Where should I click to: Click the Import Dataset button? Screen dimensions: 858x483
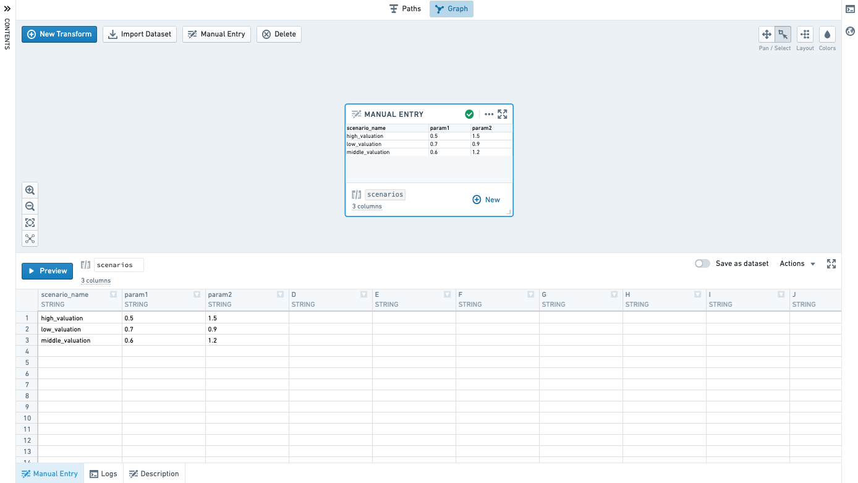coord(140,34)
